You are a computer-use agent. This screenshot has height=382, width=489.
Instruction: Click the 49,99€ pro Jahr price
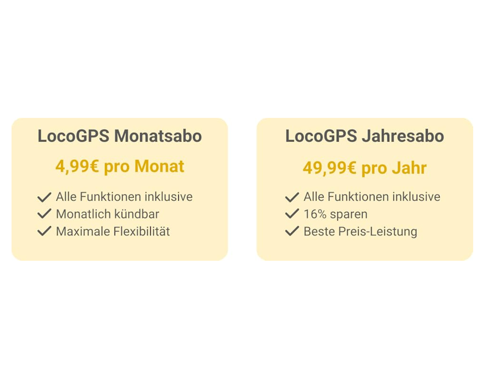click(365, 168)
